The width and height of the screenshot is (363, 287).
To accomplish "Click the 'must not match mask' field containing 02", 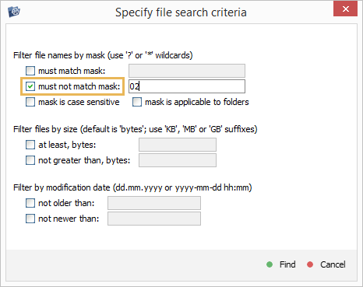I will (x=187, y=86).
